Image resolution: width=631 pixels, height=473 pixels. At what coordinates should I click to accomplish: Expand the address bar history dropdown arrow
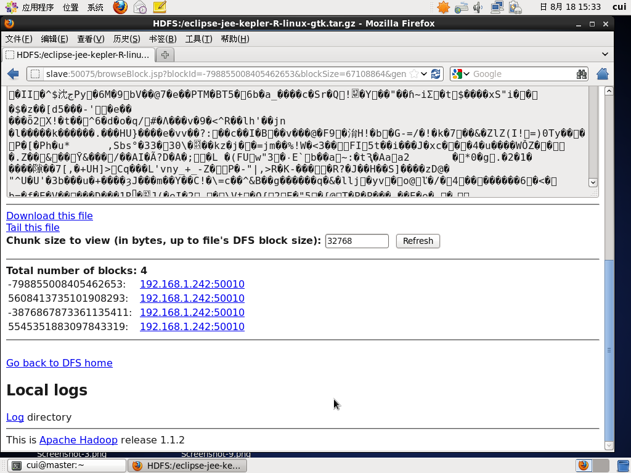pyautogui.click(x=424, y=74)
